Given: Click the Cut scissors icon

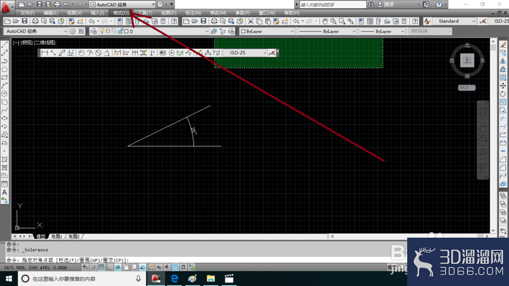Looking at the screenshot, I should click(250, 21).
